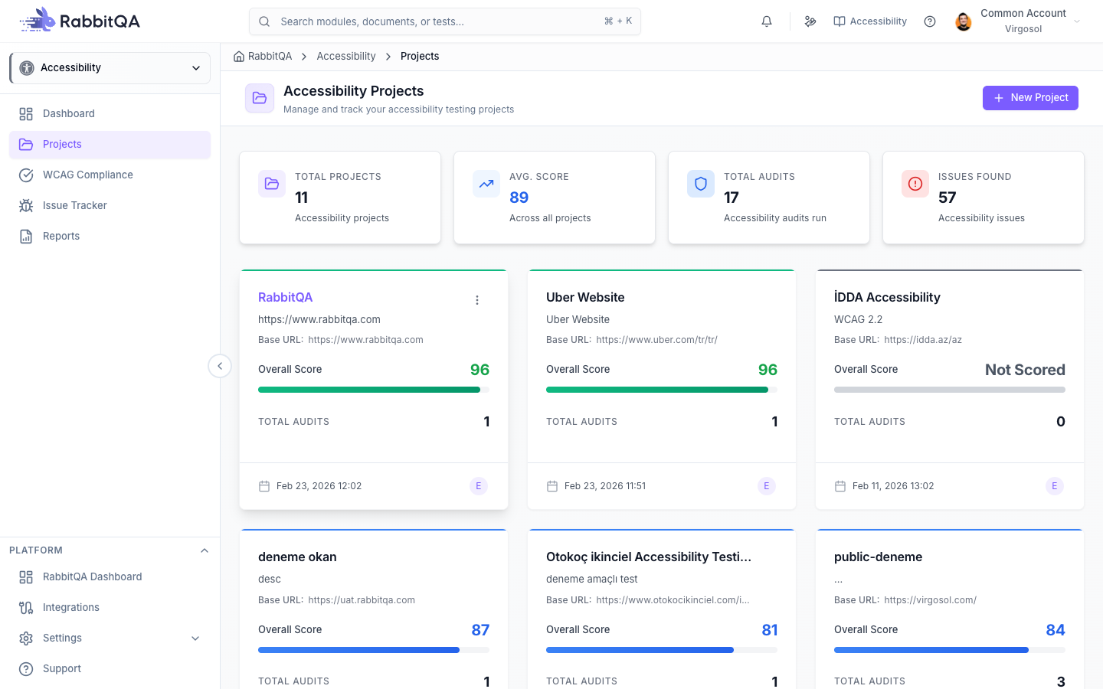Collapse the PLATFORM section
The width and height of the screenshot is (1103, 689).
(205, 550)
